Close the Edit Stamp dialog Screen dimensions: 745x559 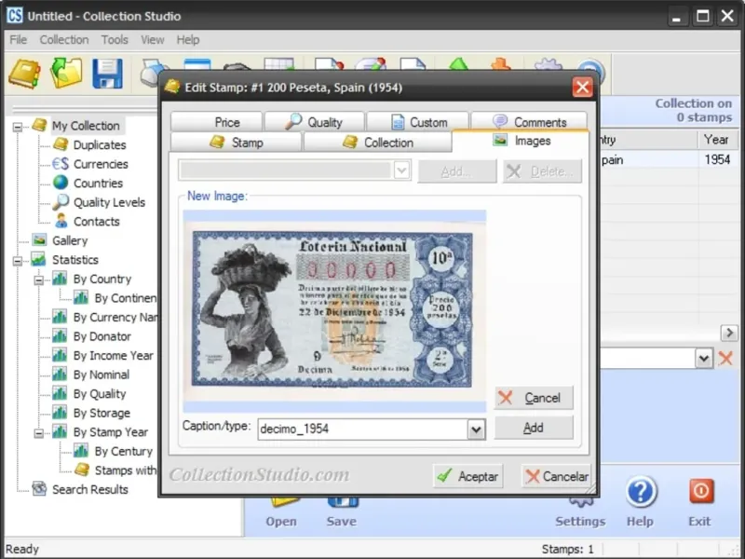(x=583, y=88)
